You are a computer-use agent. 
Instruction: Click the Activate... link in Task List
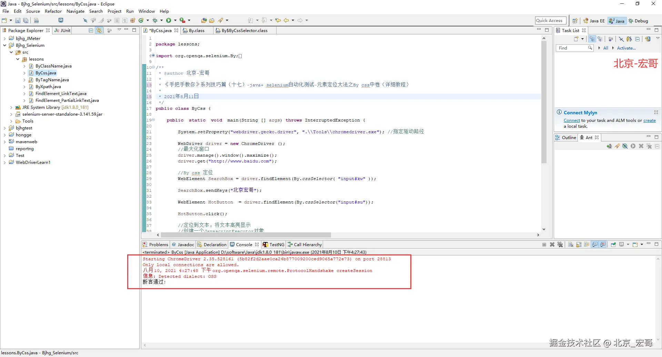pos(626,48)
